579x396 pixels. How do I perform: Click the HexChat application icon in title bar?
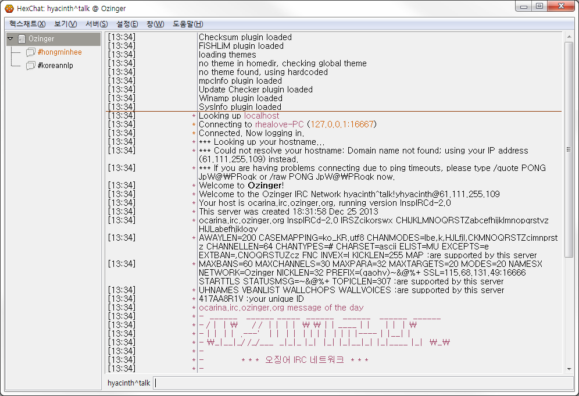[9, 8]
